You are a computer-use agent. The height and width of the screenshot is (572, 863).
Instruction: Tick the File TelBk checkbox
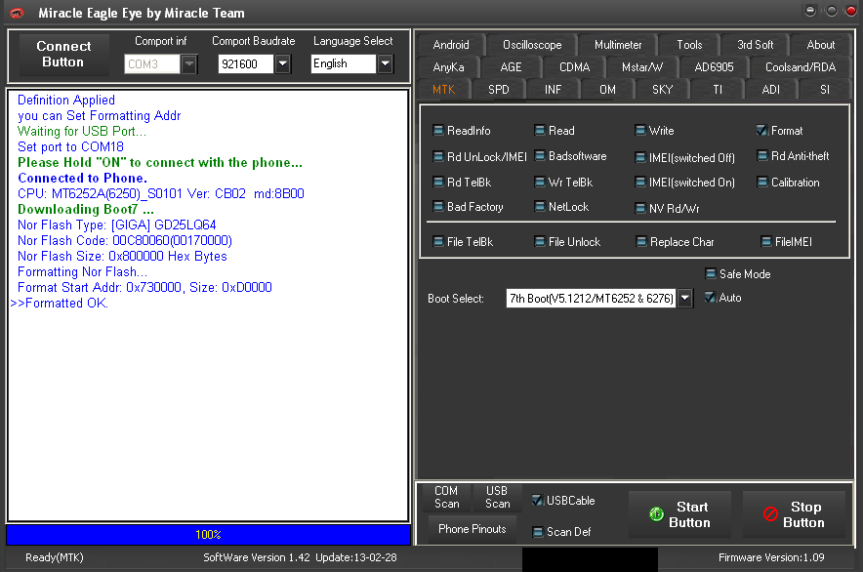pyautogui.click(x=438, y=242)
